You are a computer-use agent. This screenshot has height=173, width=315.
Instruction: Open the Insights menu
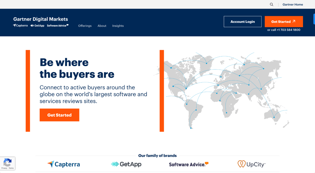tap(118, 26)
